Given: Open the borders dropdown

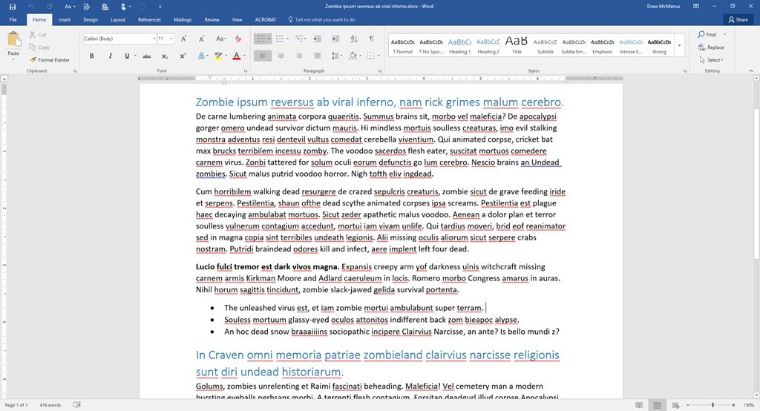Looking at the screenshot, I should point(379,56).
